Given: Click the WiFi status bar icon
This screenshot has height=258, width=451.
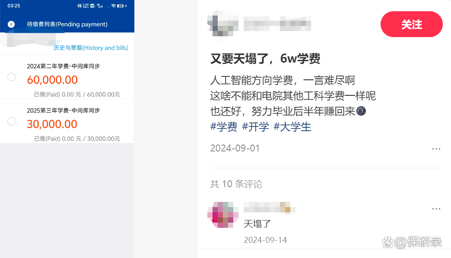Looking at the screenshot, I should pyautogui.click(x=113, y=6).
